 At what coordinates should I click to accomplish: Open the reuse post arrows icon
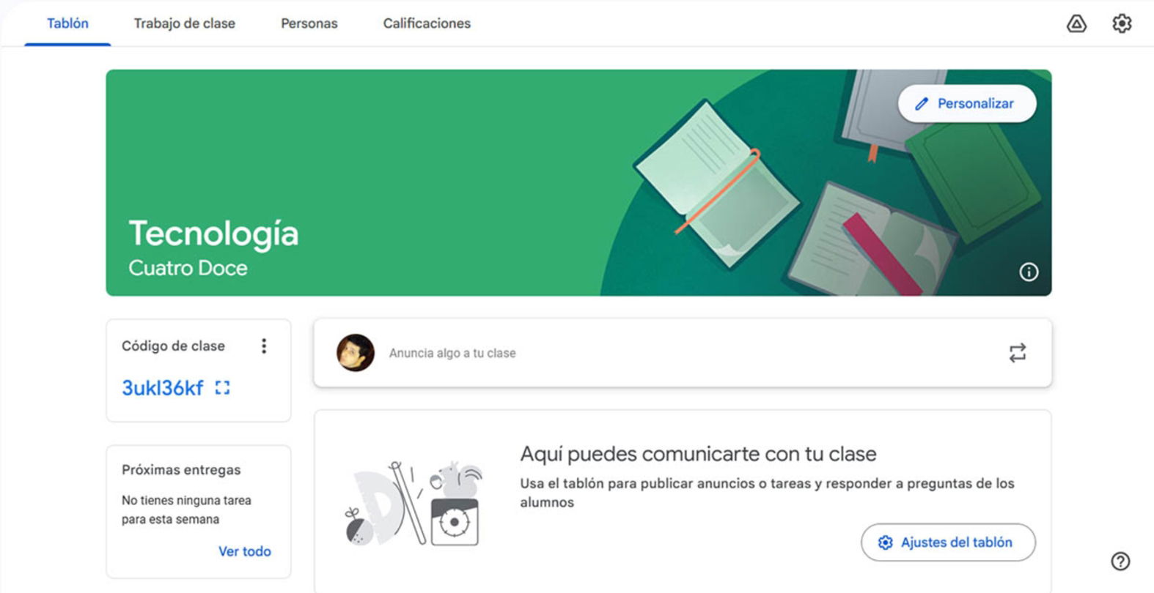[x=1018, y=353]
